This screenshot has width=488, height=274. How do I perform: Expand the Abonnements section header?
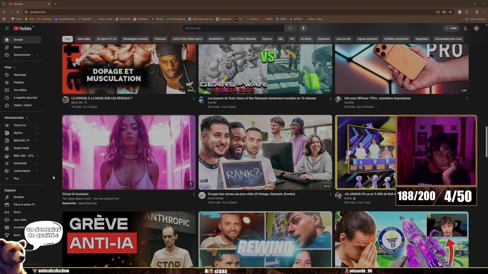click(16, 118)
